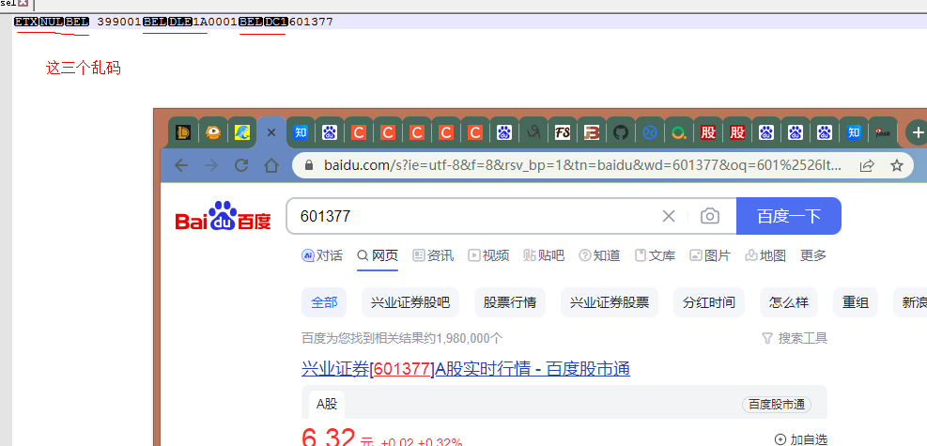Open 搜索工具 search tools filter
Viewport: 927px width, 446px height.
(x=795, y=338)
